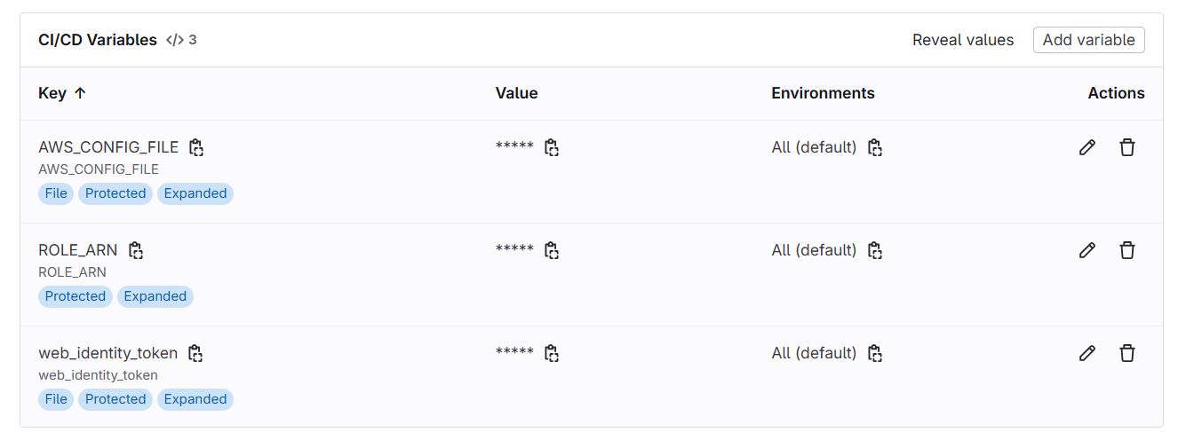Copy environment scope for AWS_CONFIG_FILE
Screen dimensions: 1202x440
[874, 147]
